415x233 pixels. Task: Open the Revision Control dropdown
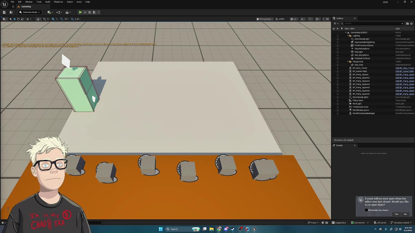coord(401,223)
